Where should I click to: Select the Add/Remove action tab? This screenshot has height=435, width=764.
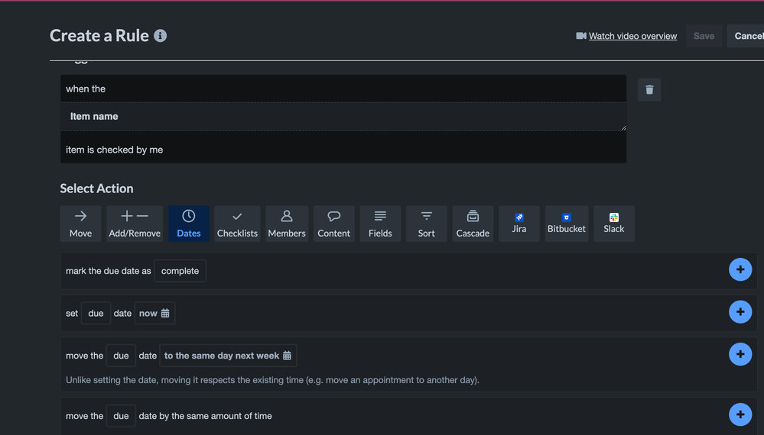[x=135, y=224]
